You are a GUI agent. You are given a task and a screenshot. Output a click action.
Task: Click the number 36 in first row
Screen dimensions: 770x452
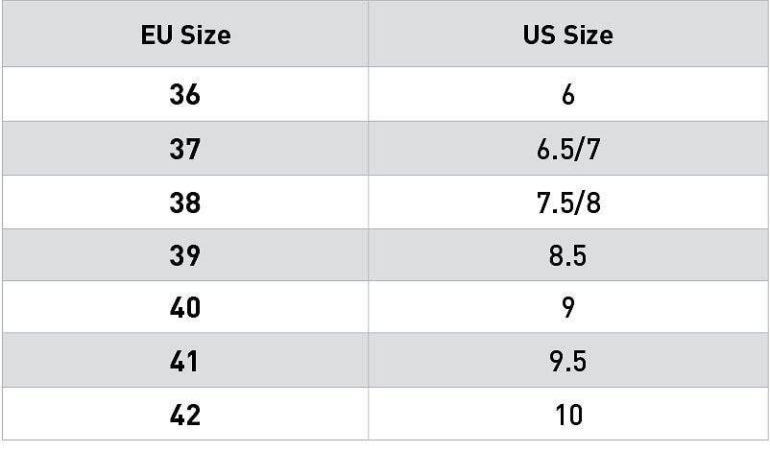coord(184,95)
